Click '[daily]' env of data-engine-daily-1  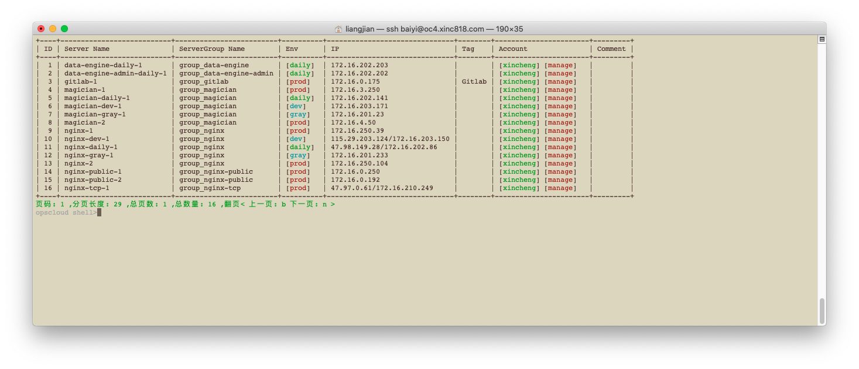[300, 65]
